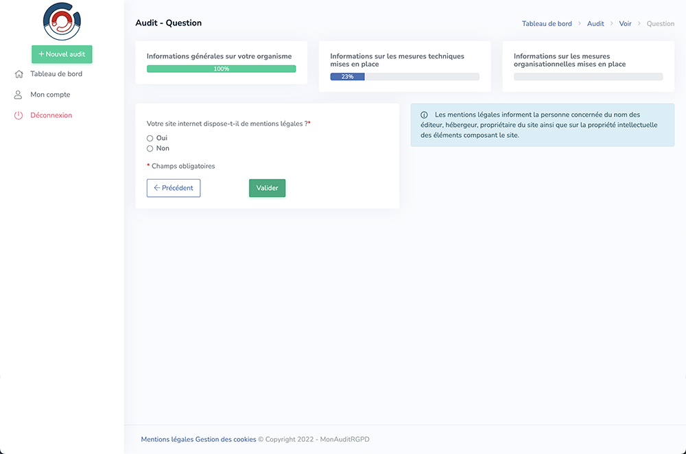Log out via Déconnexion
686x454 pixels.
tap(51, 115)
